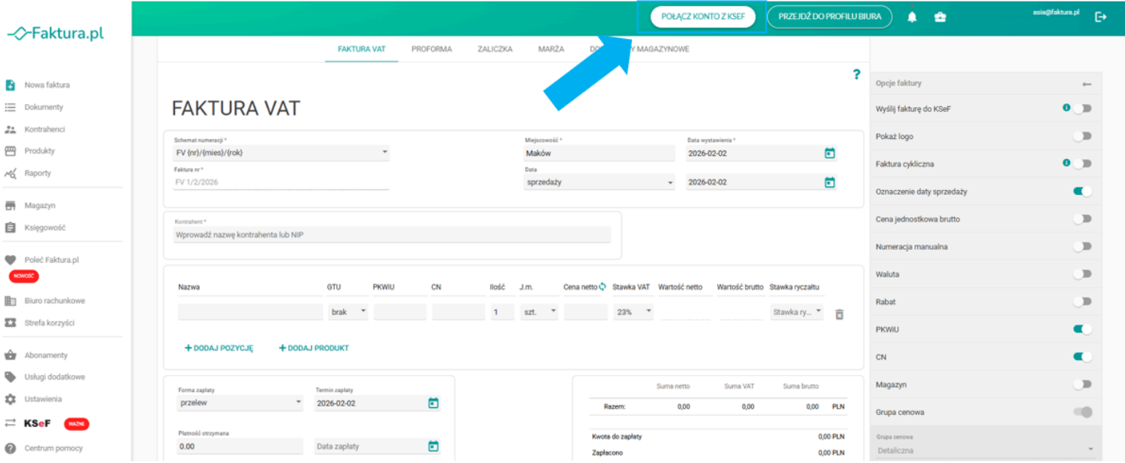Switch to the Proforma tab
This screenshot has height=463, width=1125.
coord(431,49)
